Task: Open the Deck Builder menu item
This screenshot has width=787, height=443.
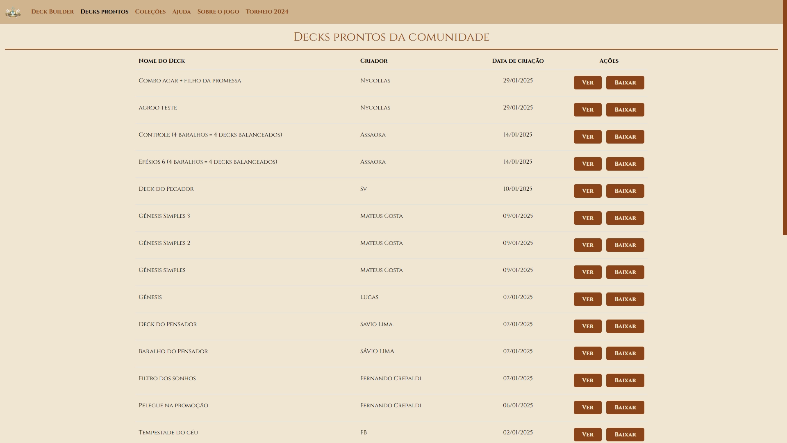Action: (x=52, y=11)
